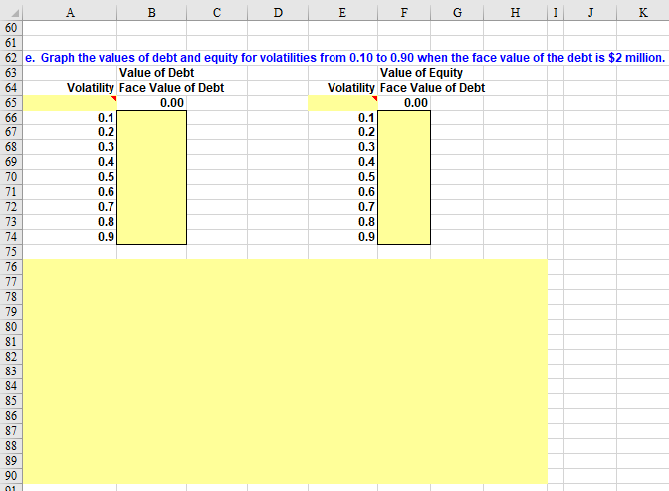Select yellow debt output cell B66
This screenshot has width=669, height=491.
click(152, 118)
